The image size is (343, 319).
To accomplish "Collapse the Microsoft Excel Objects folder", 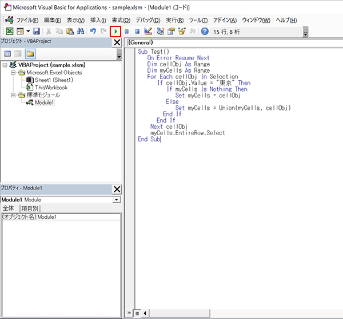I will click(13, 73).
